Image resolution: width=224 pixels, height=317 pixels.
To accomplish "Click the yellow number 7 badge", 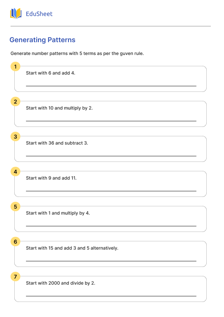I will coord(15,276).
